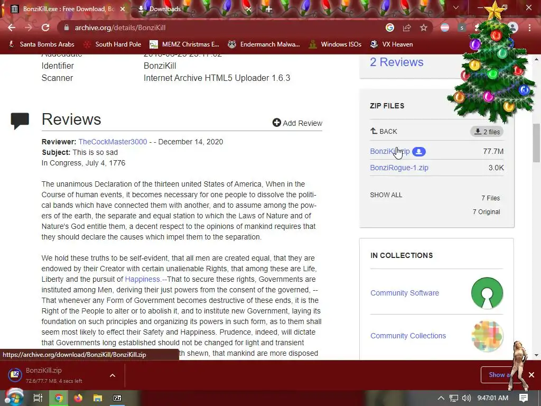Open MEMZ Christmas bookmark
The width and height of the screenshot is (541, 406).
[x=184, y=44]
